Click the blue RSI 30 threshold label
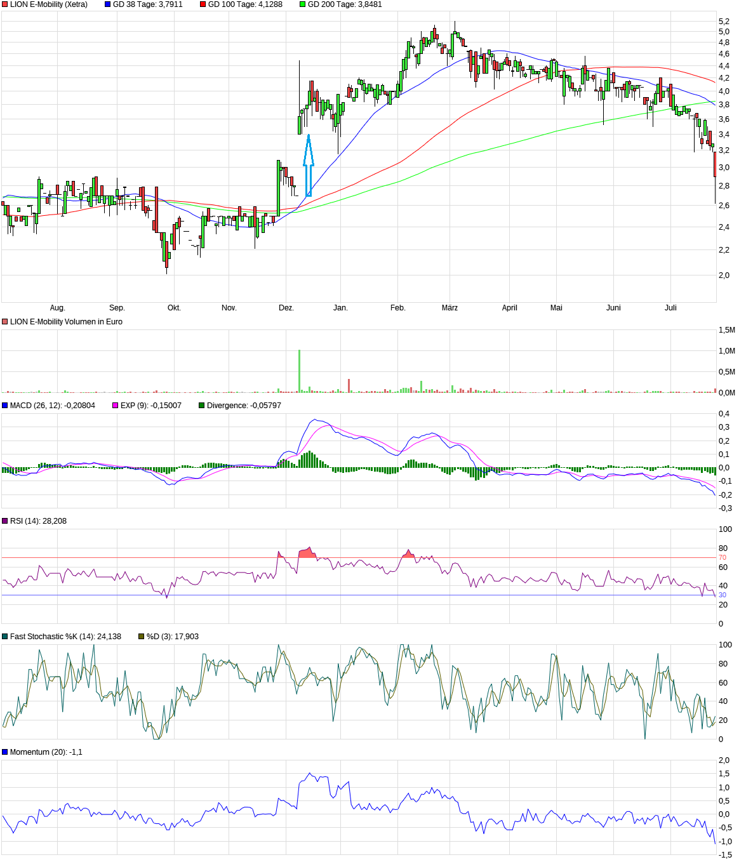This screenshot has height=862, width=746. pyautogui.click(x=723, y=595)
